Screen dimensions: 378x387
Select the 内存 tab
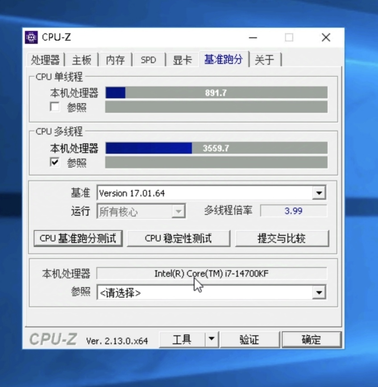coord(115,60)
